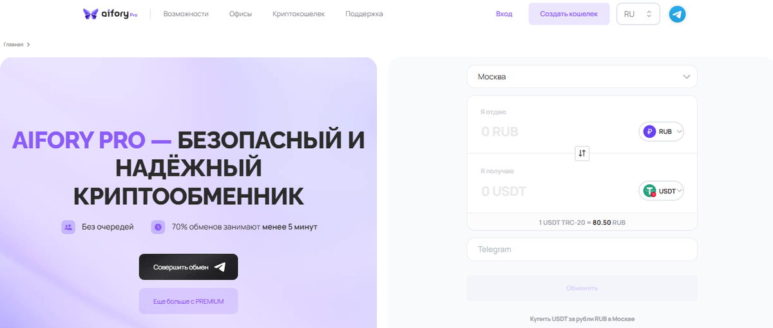Click the Обменять submit button
This screenshot has height=328, width=773.
click(x=582, y=288)
